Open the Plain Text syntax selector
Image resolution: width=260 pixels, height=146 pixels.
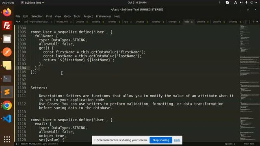tap(249, 144)
